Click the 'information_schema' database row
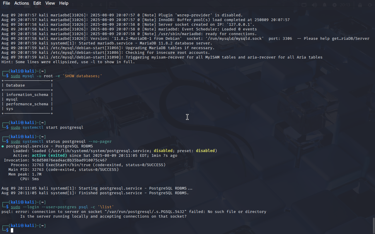 pyautogui.click(x=27, y=95)
